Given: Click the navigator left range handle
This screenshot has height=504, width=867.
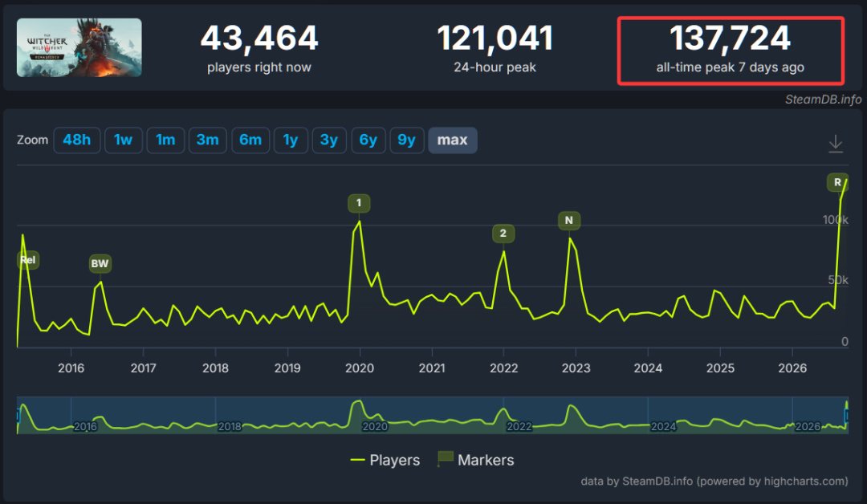Looking at the screenshot, I should point(18,415).
